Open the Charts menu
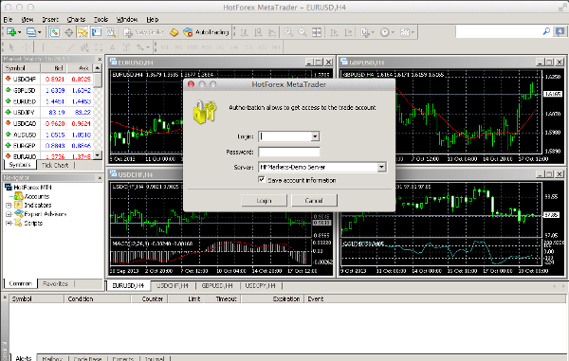The width and height of the screenshot is (569, 361). [x=76, y=19]
